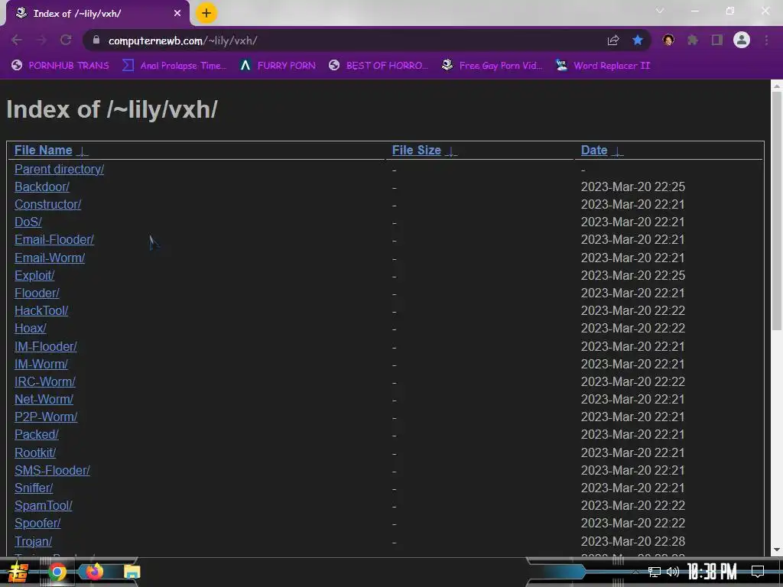
Task: Open Word Replacer II bookmark
Action: 603,66
